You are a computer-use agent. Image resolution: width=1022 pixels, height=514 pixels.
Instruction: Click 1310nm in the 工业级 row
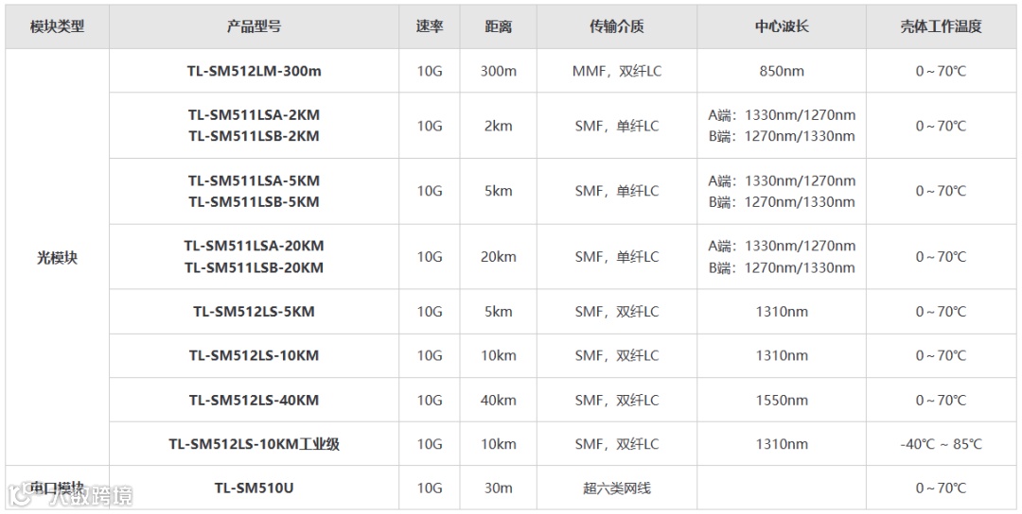point(782,444)
